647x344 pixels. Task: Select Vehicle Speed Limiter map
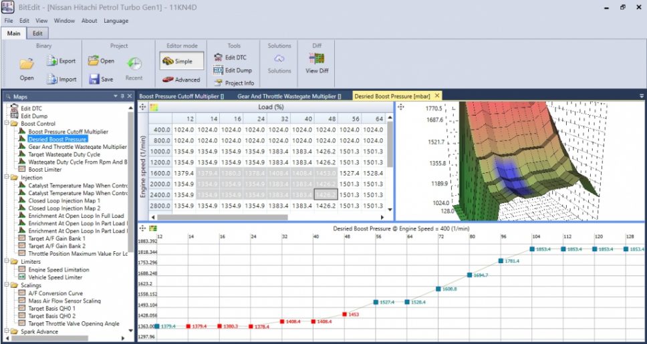(x=55, y=277)
